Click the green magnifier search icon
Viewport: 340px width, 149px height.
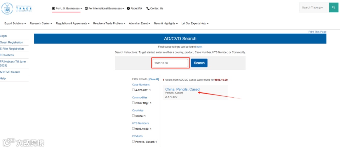[x=334, y=7]
